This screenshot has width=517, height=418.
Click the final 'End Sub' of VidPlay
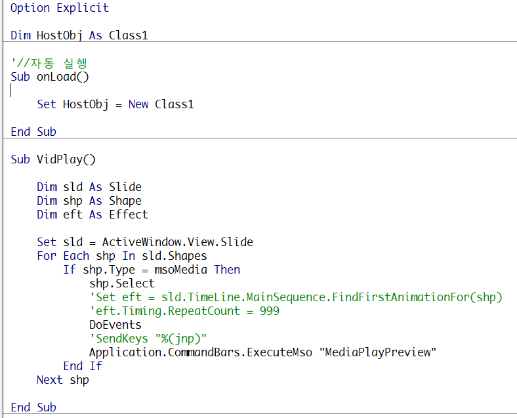(x=33, y=408)
